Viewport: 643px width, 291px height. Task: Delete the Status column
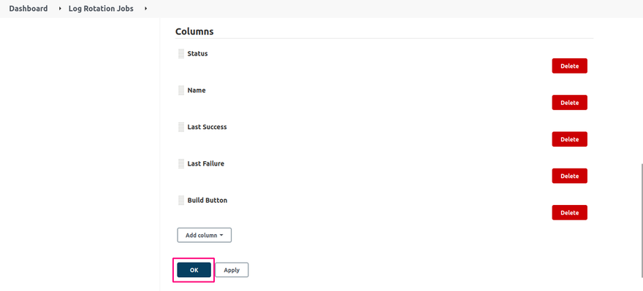click(x=570, y=66)
